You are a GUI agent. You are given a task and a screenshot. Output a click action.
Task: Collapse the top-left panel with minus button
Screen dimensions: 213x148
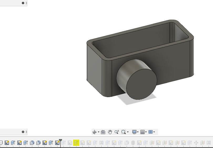[23, 3]
